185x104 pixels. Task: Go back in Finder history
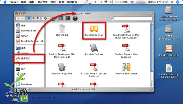tap(18, 18)
